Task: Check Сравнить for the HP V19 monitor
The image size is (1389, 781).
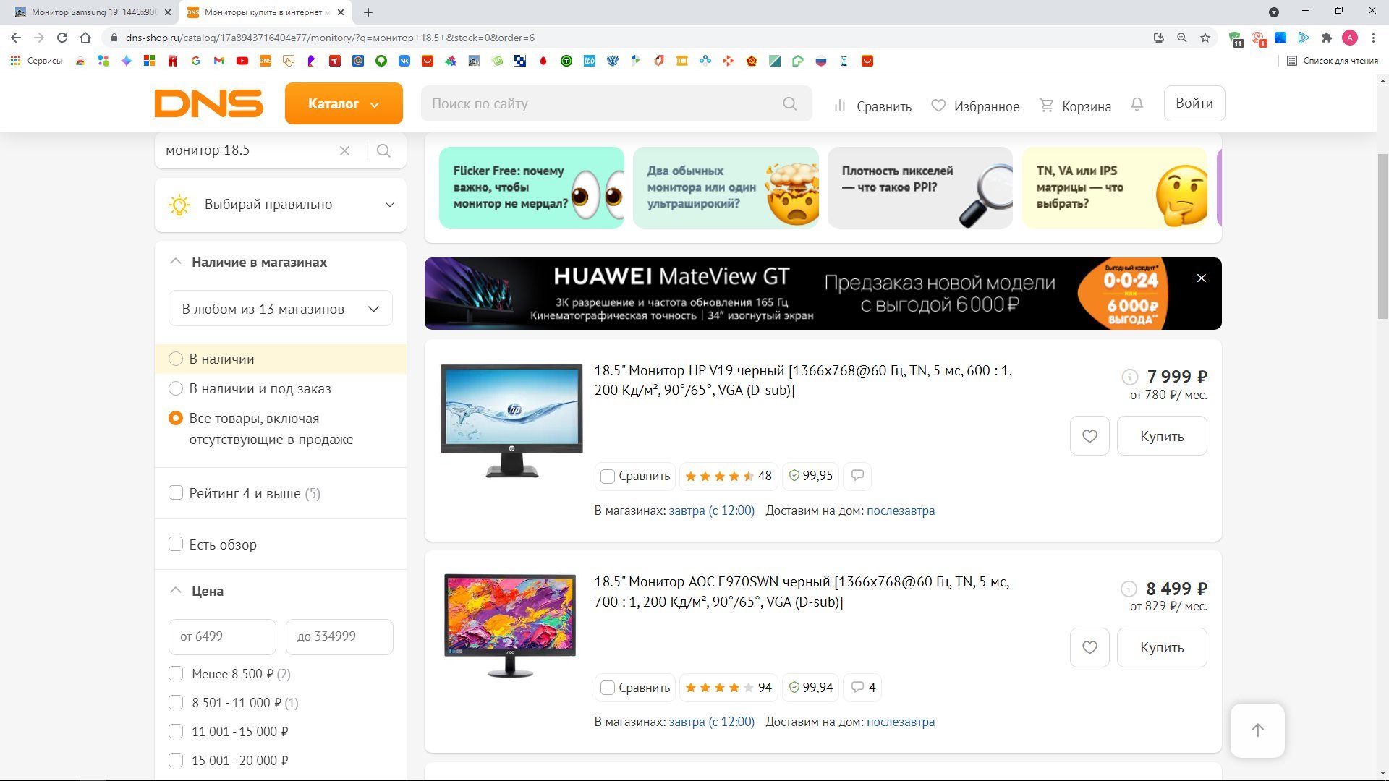Action: click(x=608, y=476)
